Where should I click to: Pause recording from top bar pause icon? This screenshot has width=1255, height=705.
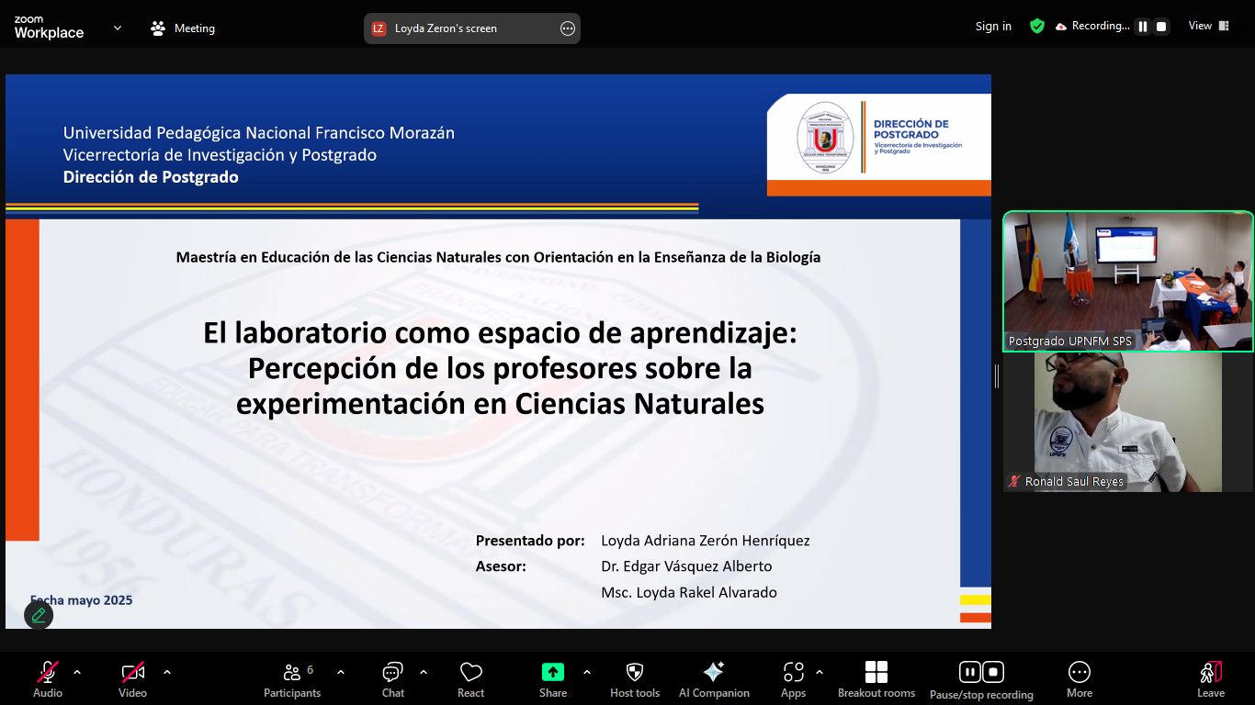coord(1143,27)
